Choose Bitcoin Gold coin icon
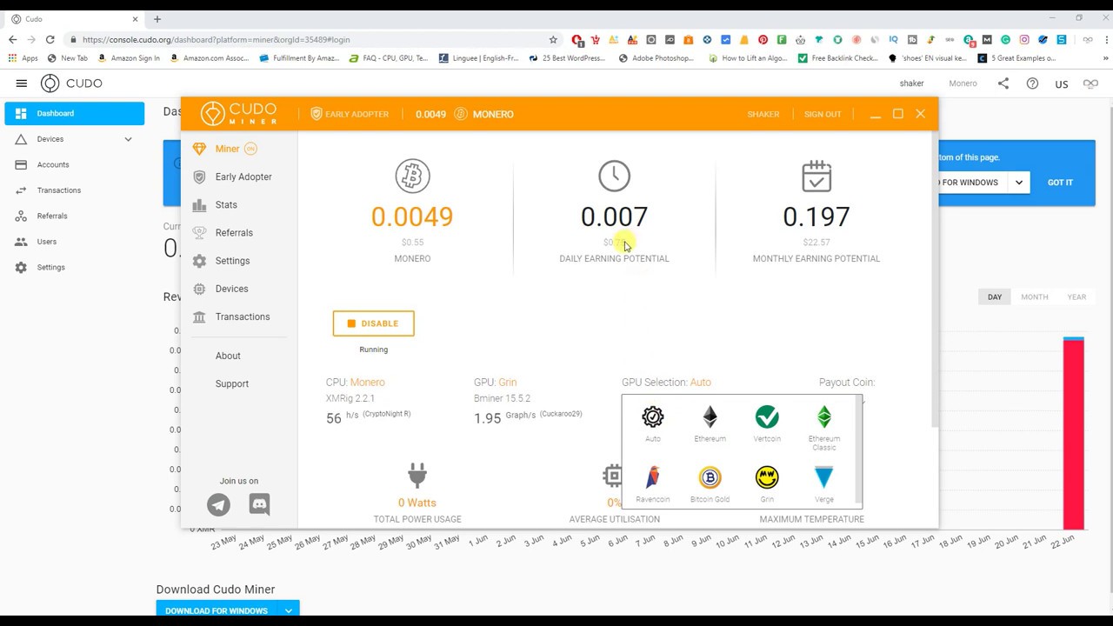The image size is (1113, 626). pyautogui.click(x=710, y=477)
